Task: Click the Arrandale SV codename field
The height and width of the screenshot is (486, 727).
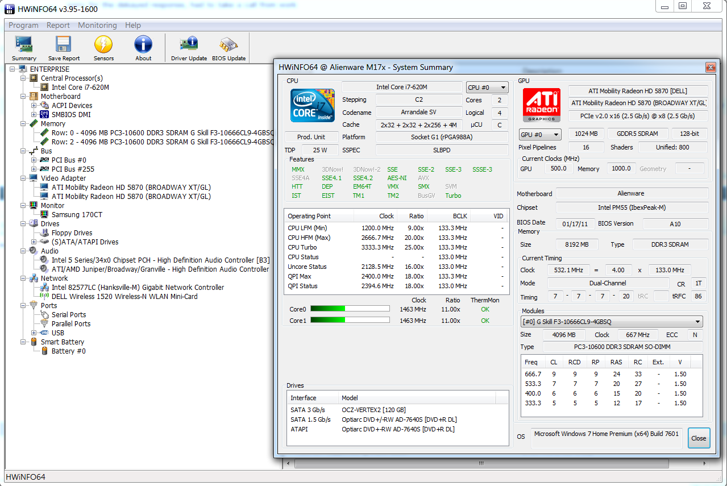Action: [x=419, y=112]
